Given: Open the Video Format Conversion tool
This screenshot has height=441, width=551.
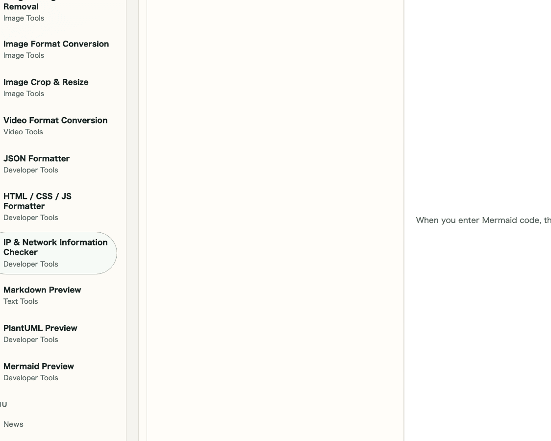Looking at the screenshot, I should (55, 120).
